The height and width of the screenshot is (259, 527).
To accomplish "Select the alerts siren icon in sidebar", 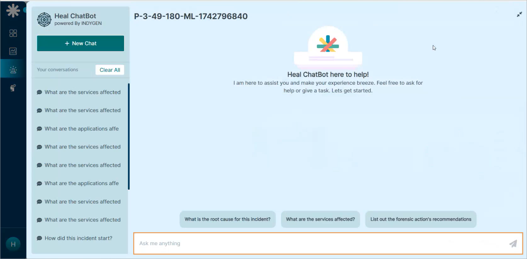I will click(x=13, y=70).
